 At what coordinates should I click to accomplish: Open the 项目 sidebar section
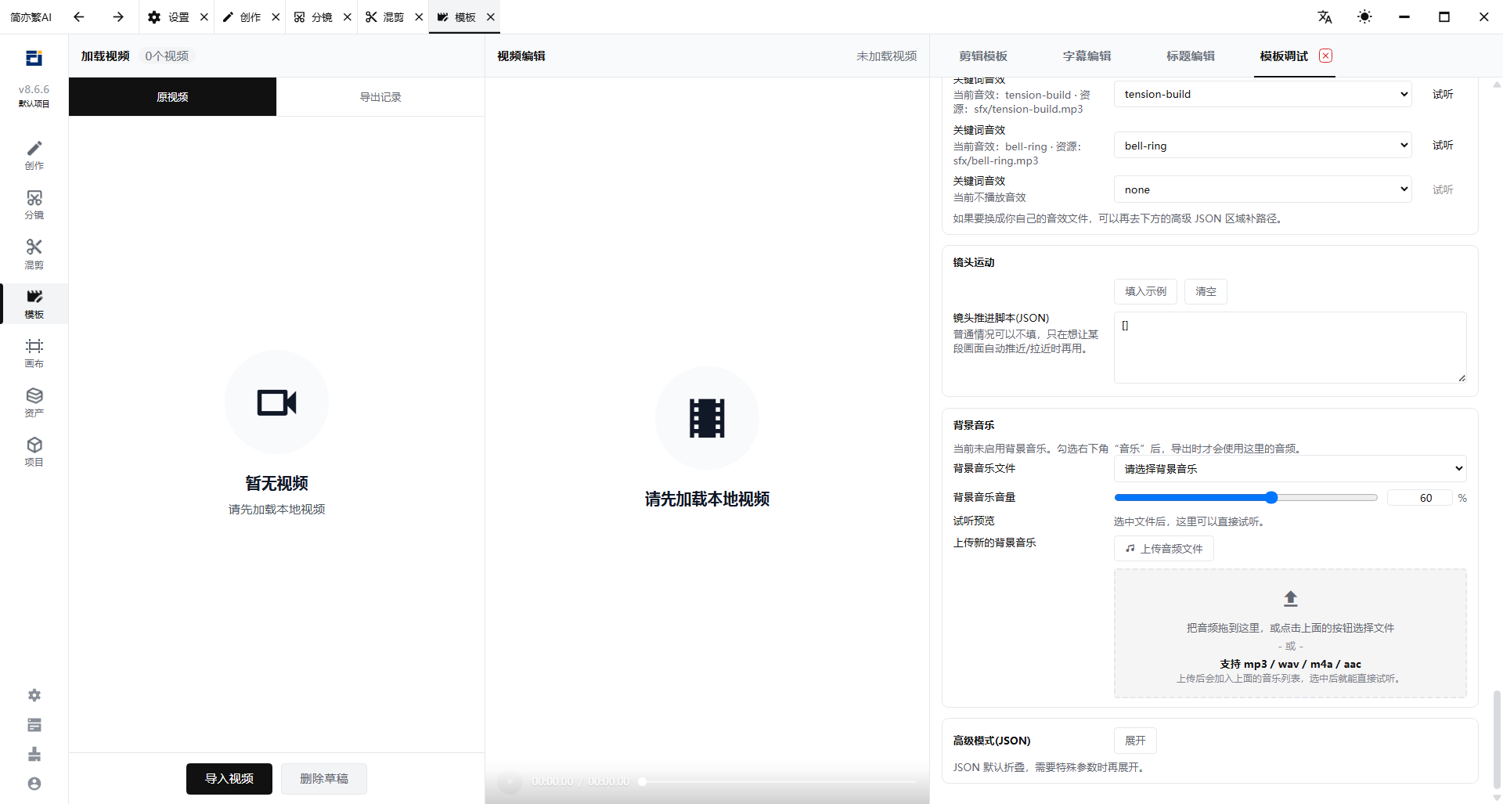[34, 452]
